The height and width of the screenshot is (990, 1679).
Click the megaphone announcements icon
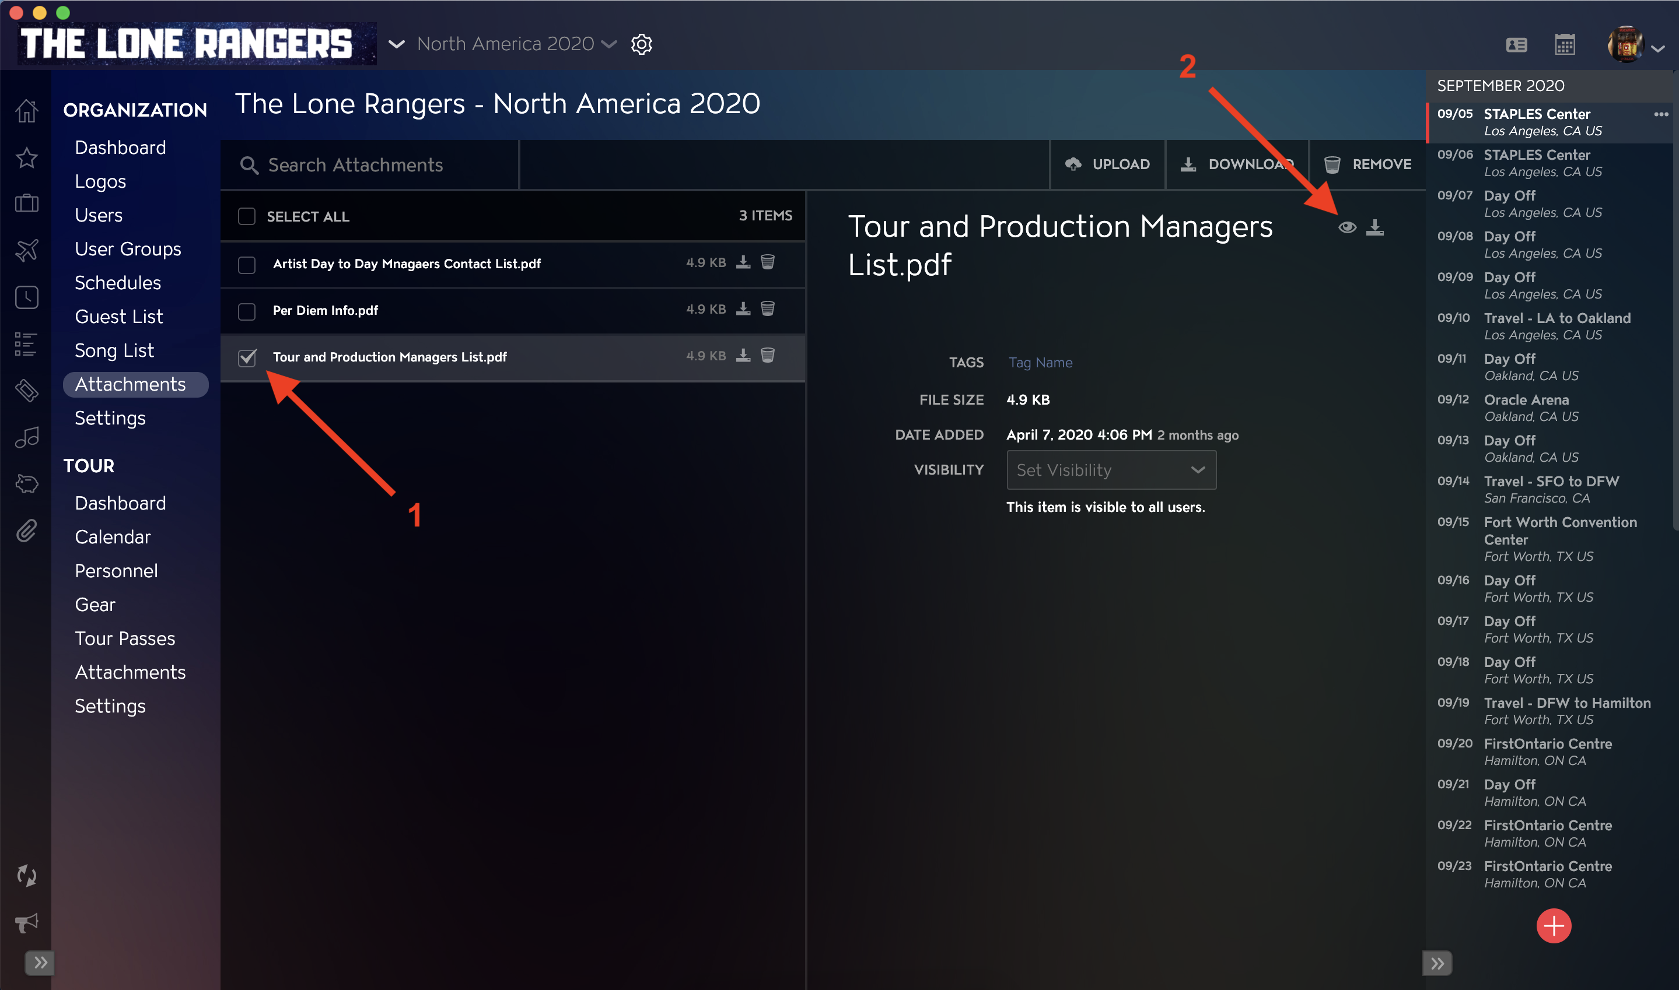coord(27,922)
